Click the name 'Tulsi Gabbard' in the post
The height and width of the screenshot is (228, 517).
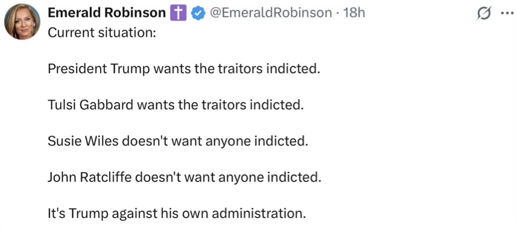[90, 105]
